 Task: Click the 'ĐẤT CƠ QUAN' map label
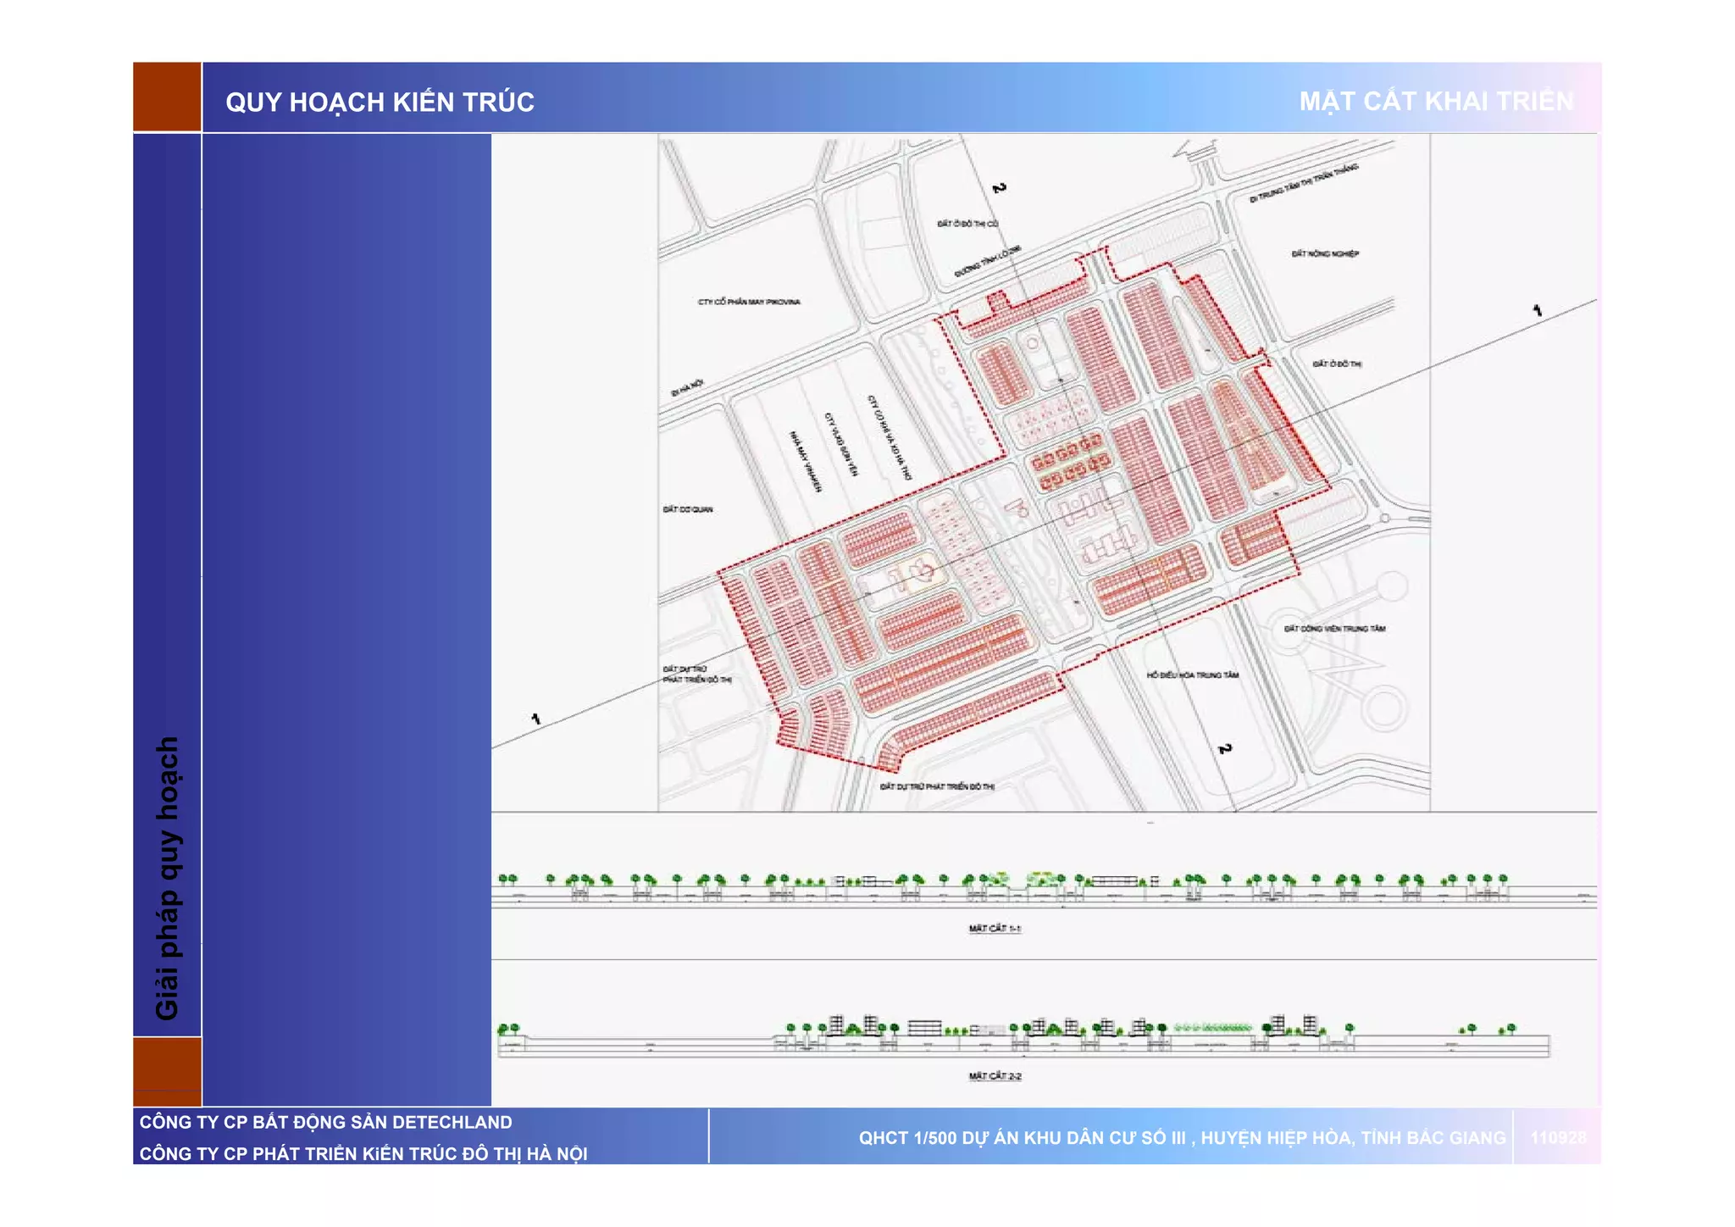(687, 509)
